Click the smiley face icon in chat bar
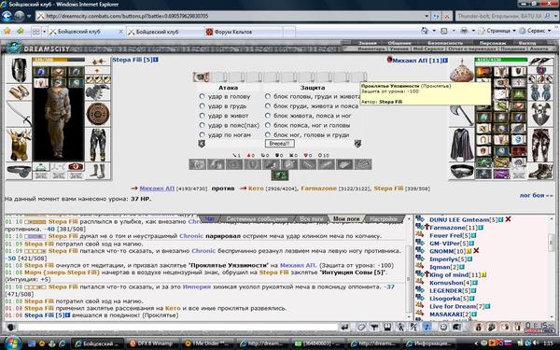The image size is (560, 350). pos(442,327)
